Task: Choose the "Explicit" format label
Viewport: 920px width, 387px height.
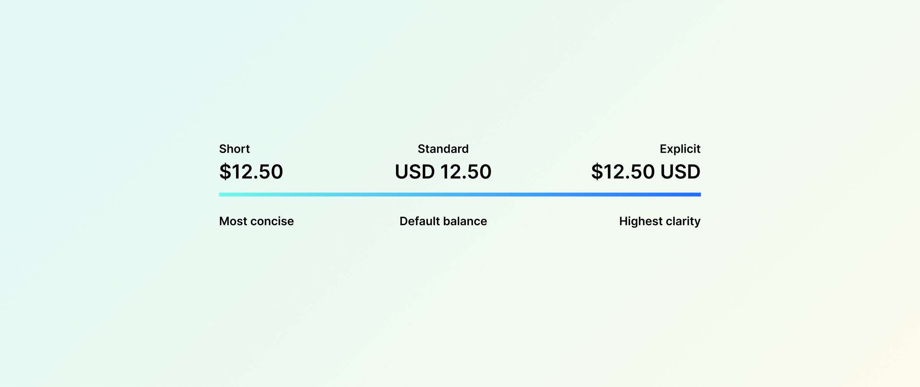Action: [x=680, y=149]
